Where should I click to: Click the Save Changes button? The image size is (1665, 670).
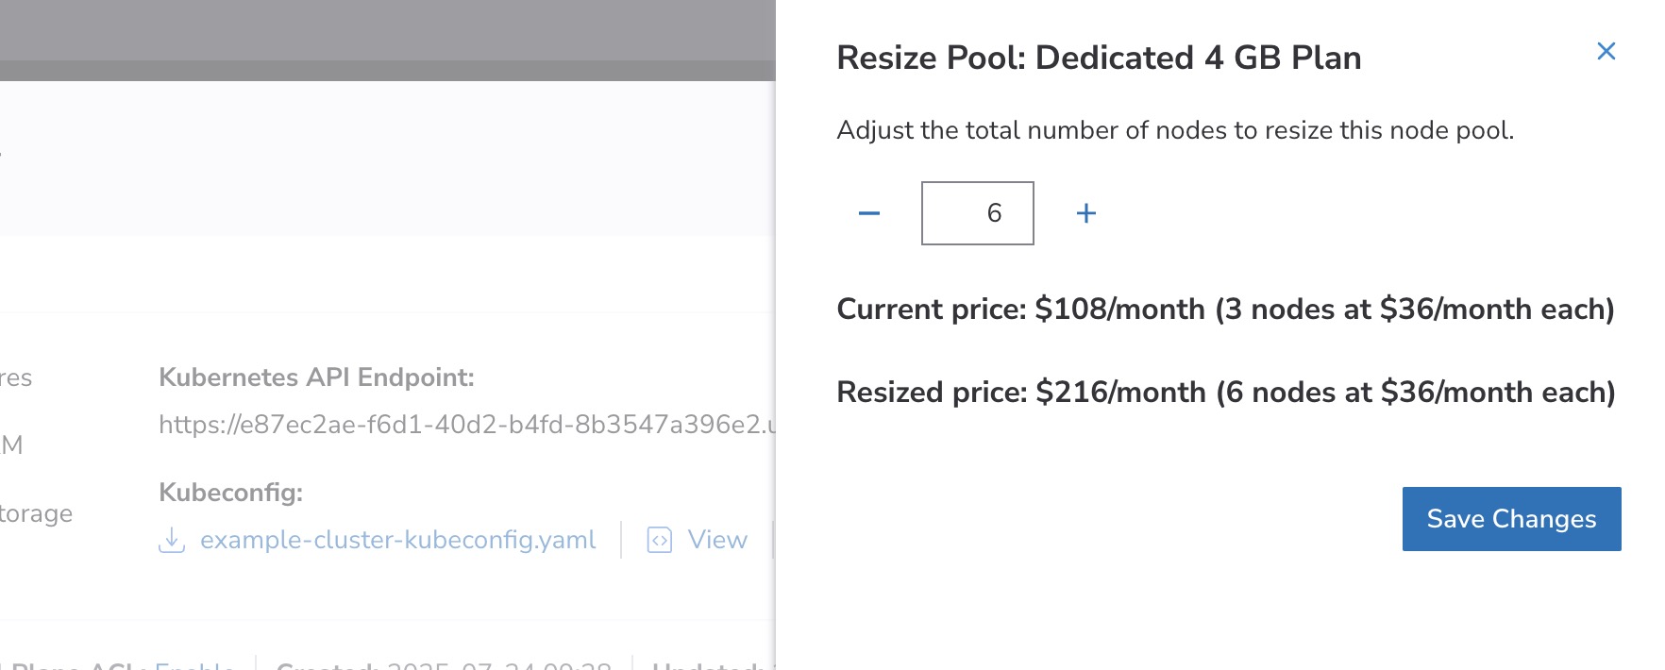click(x=1511, y=519)
